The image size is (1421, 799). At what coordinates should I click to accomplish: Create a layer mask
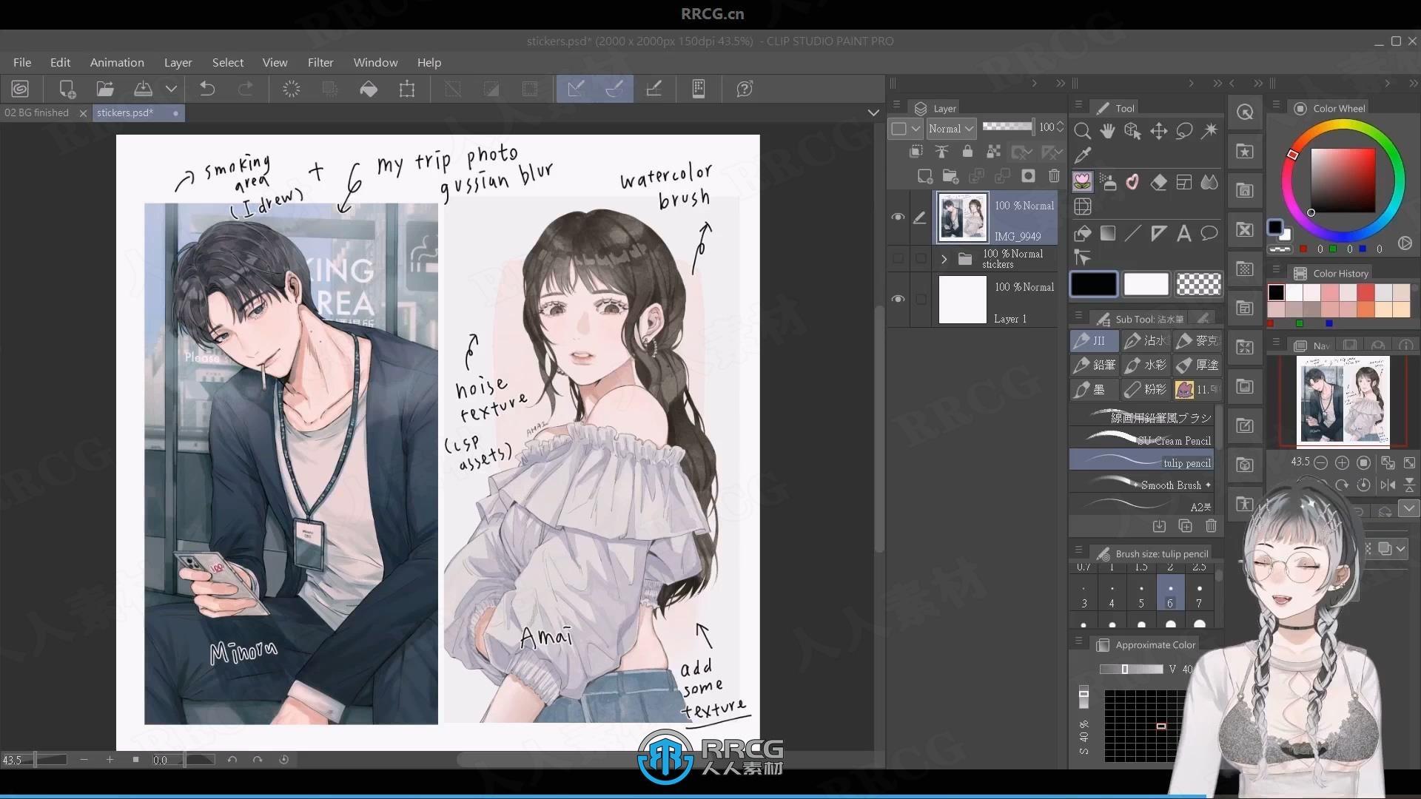pyautogui.click(x=1028, y=176)
